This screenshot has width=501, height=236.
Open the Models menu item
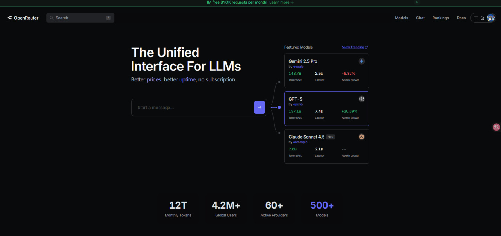coord(402,18)
